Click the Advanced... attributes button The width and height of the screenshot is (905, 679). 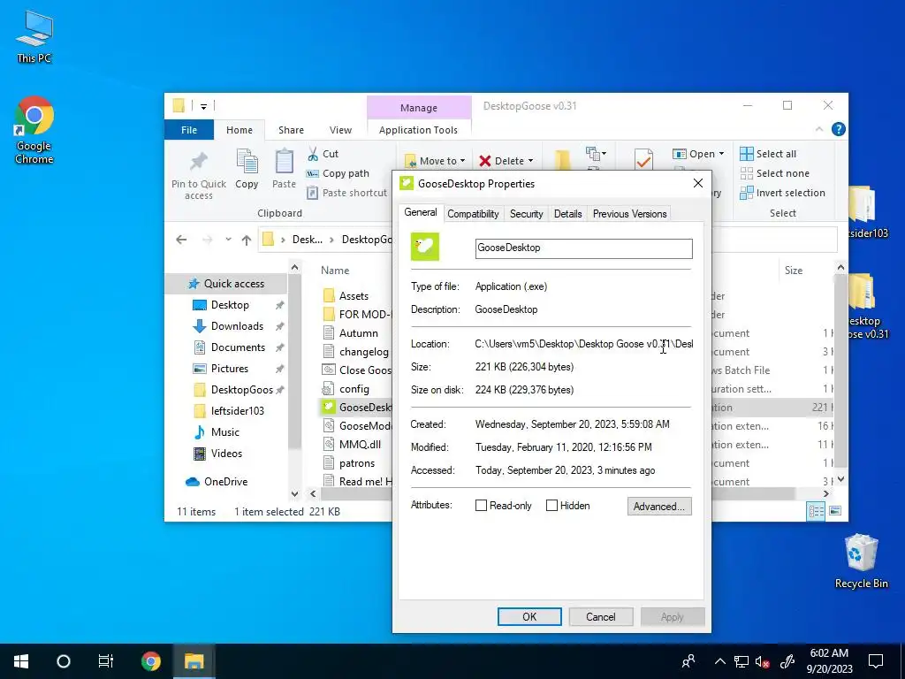tap(659, 507)
